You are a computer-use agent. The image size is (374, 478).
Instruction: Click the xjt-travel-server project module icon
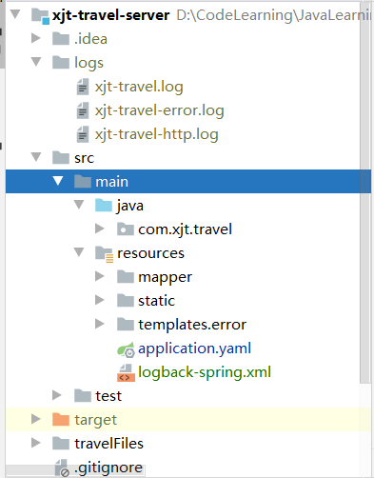click(41, 16)
